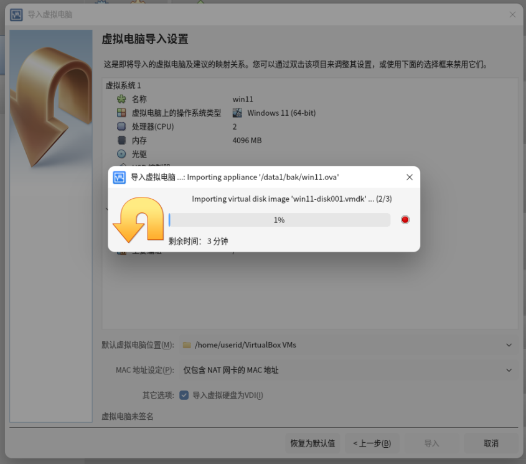Select the 名称 clover icon

coord(121,99)
